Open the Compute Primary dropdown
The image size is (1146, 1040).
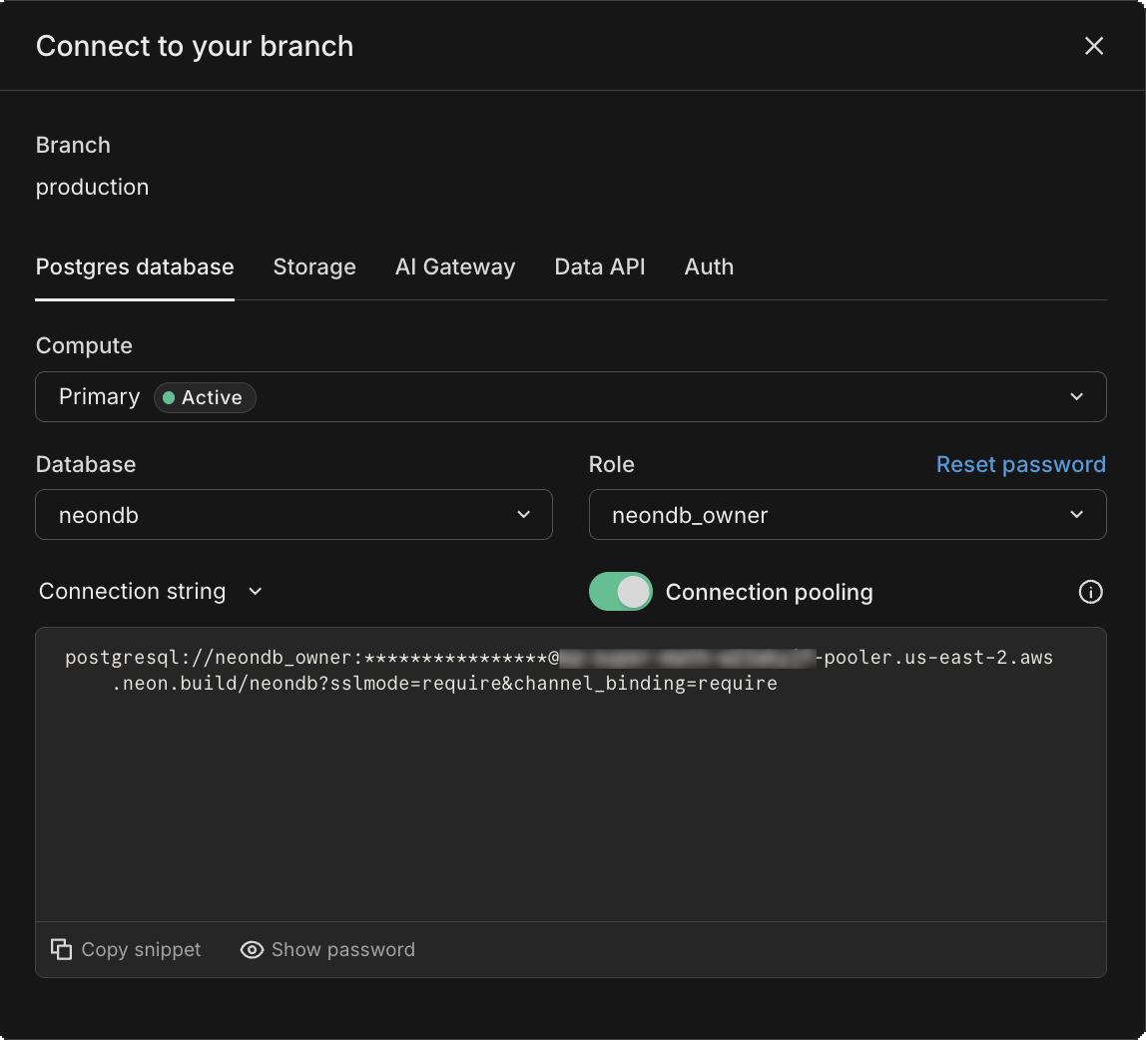571,397
